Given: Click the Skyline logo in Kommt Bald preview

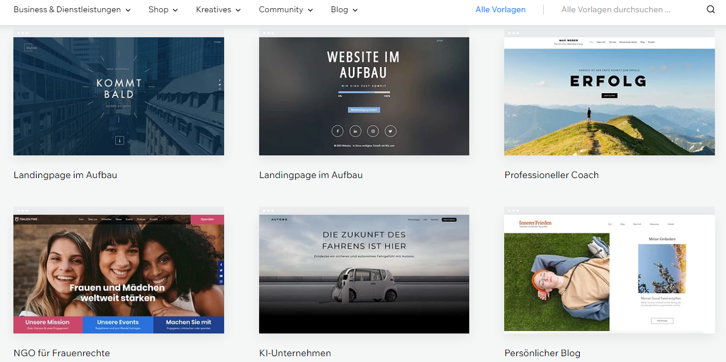Looking at the screenshot, I should pyautogui.click(x=30, y=48).
